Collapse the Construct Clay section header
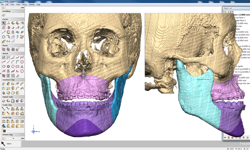The width and height of the screenshot is (250, 150). coord(12,80)
